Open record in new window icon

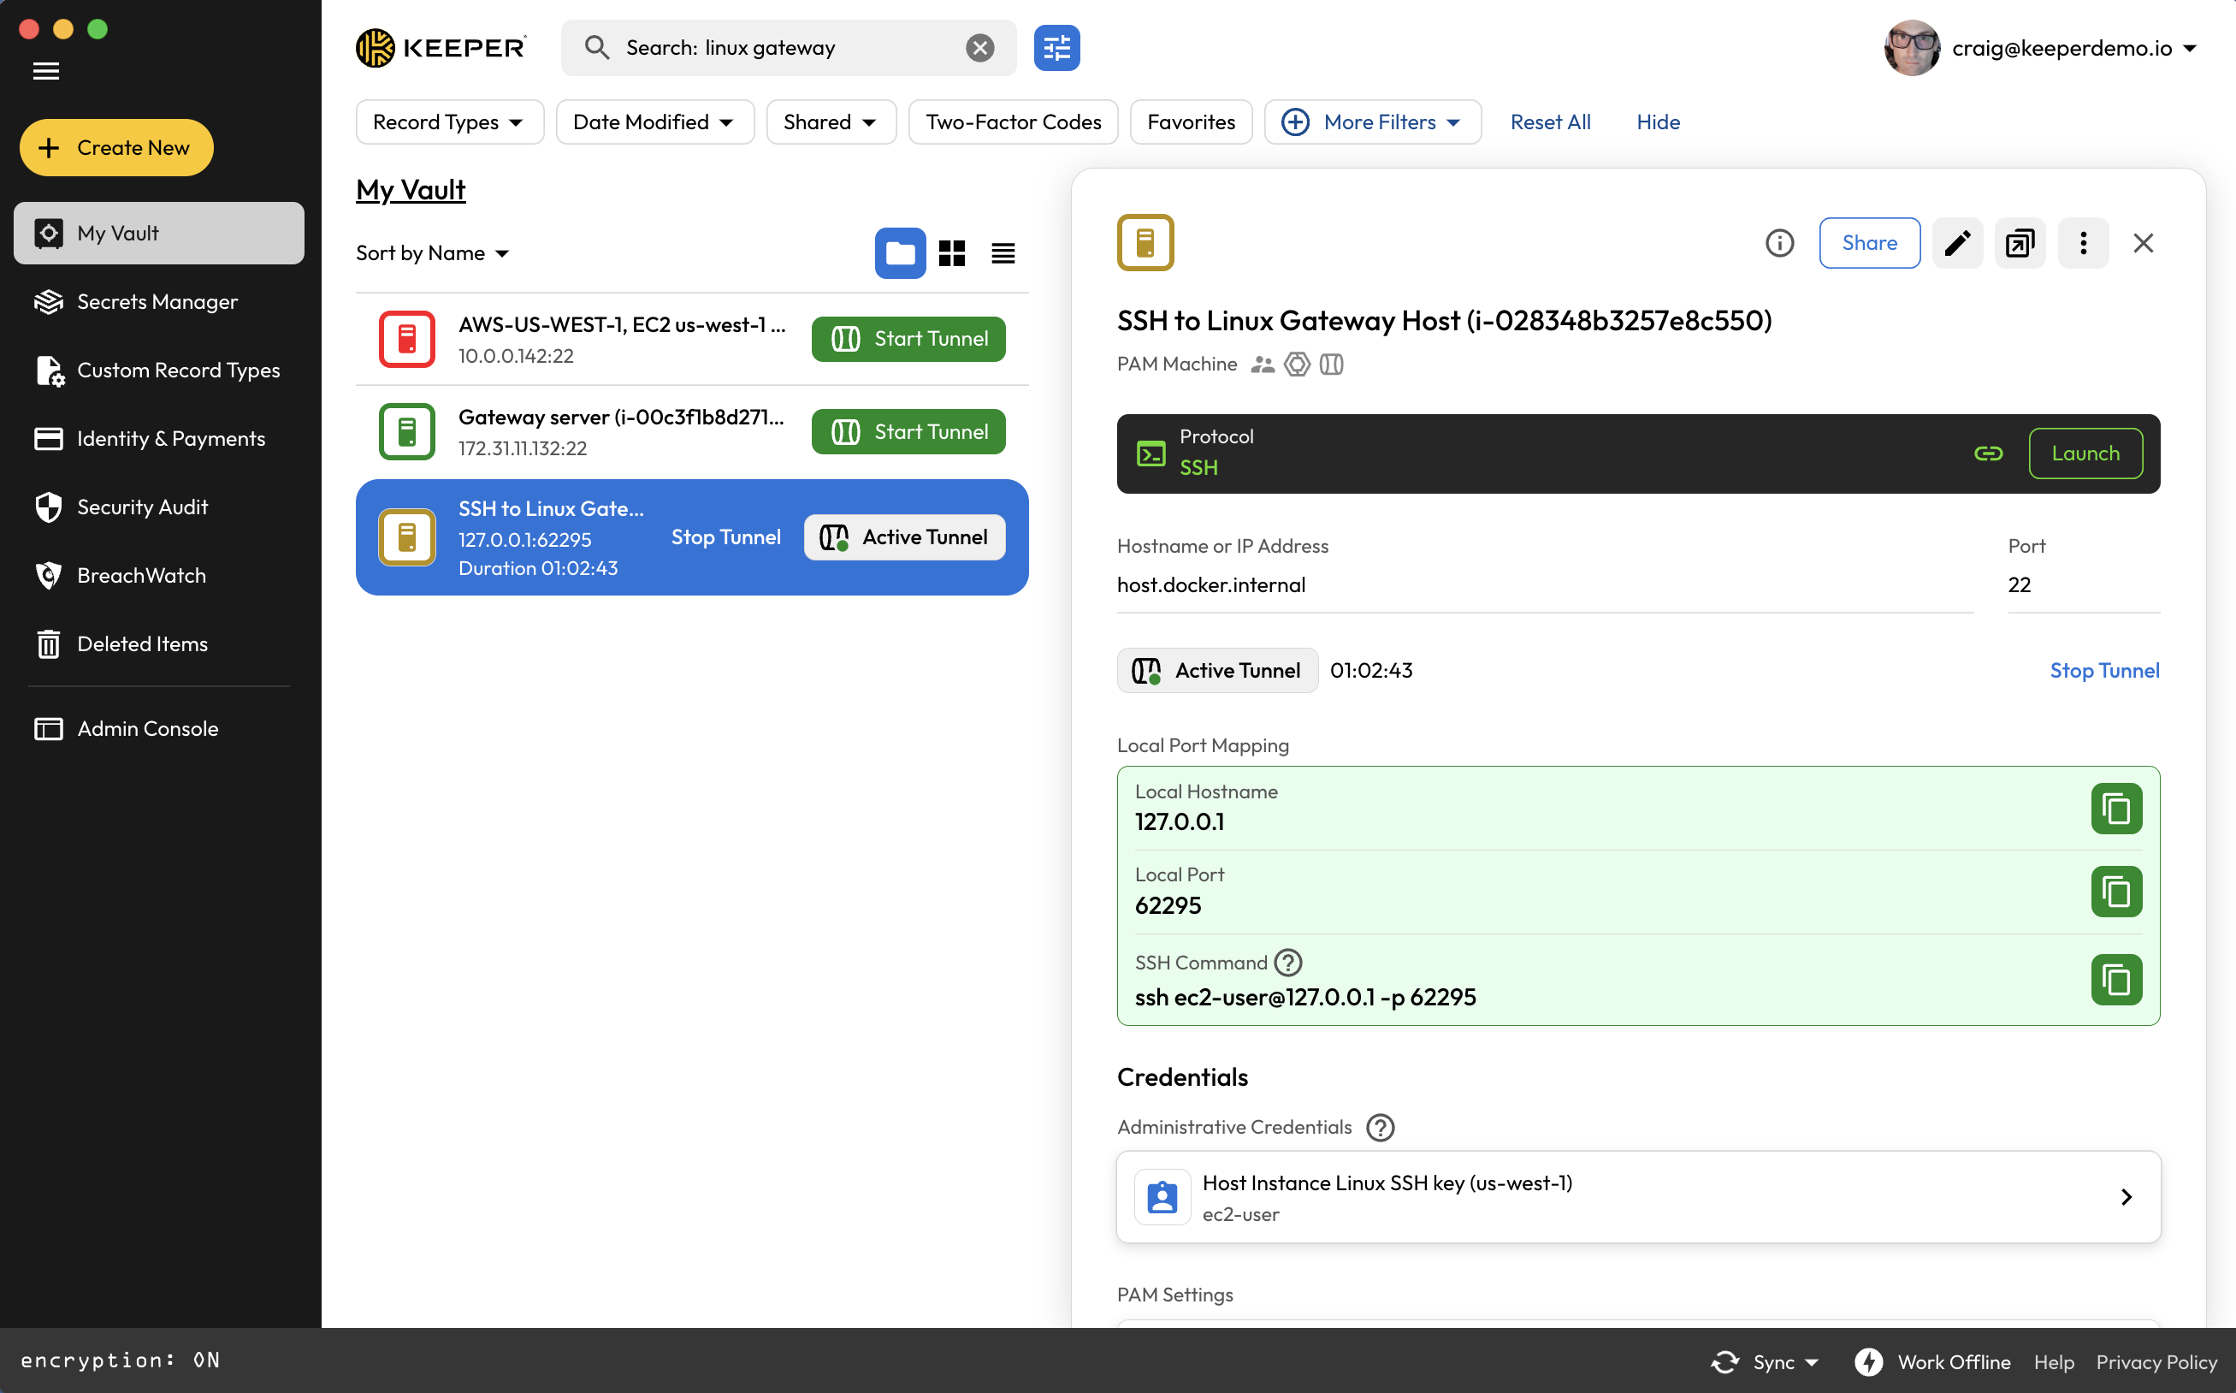click(2020, 243)
